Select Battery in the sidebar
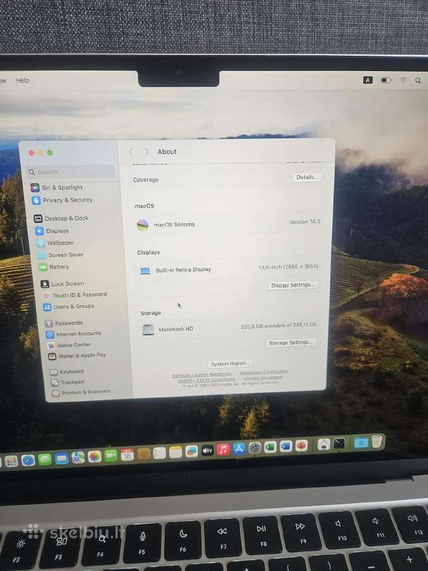428x571 pixels. click(x=54, y=266)
